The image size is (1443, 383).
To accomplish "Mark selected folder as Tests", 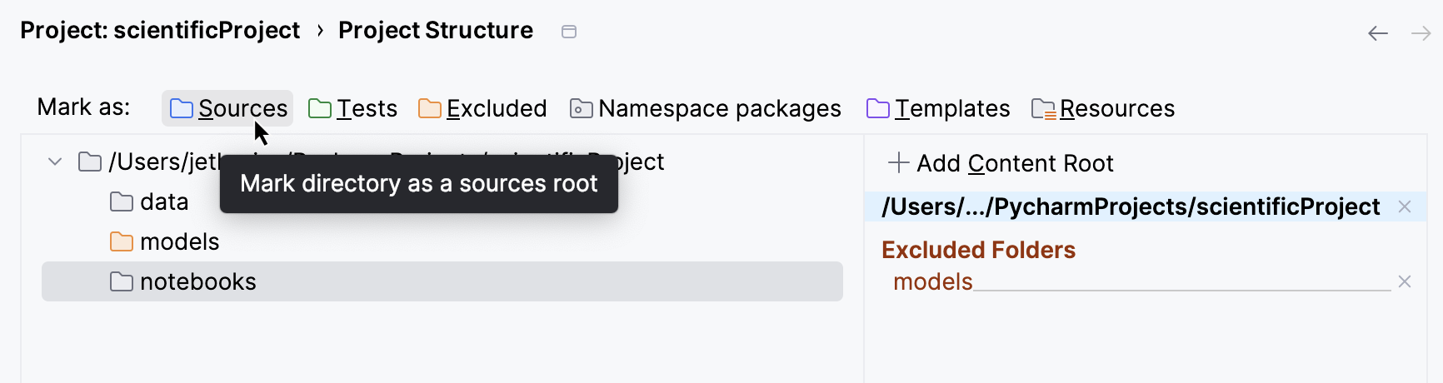I will [x=352, y=108].
